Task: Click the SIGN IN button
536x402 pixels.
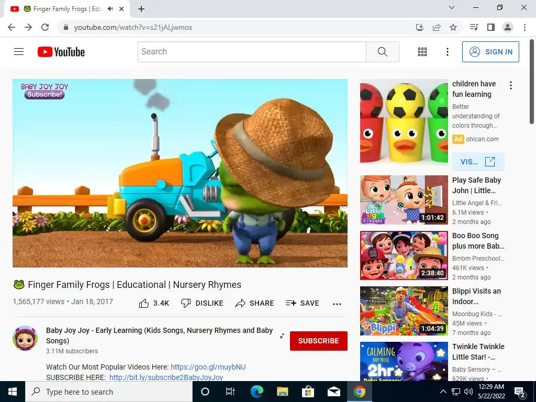Action: (490, 52)
